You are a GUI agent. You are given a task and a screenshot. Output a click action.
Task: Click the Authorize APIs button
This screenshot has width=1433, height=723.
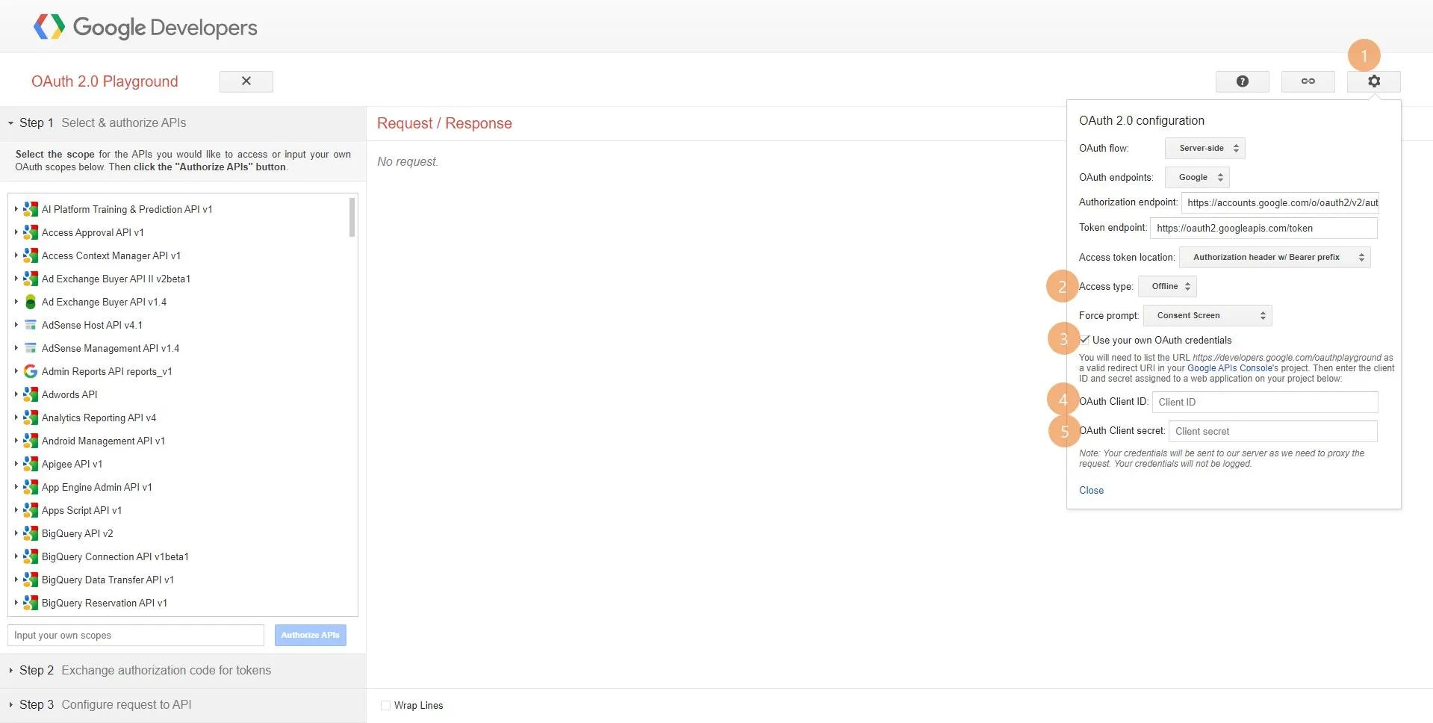coord(310,635)
